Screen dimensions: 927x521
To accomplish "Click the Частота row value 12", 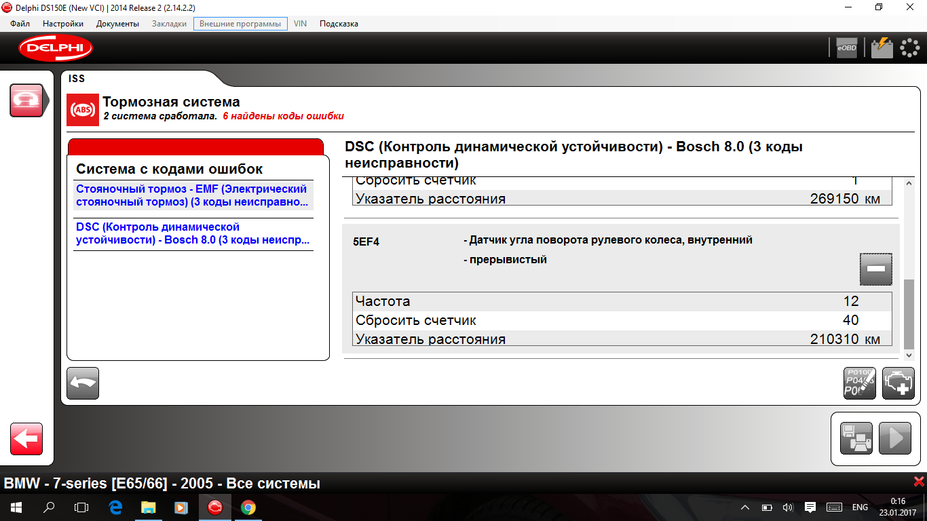I will pos(851,301).
